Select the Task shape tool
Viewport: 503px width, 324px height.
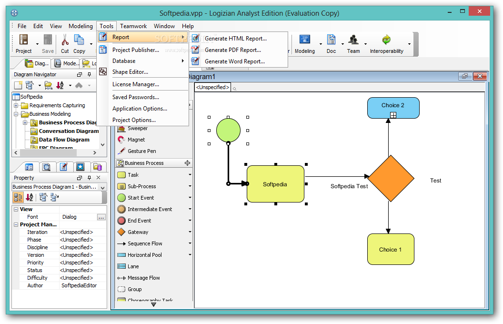[x=133, y=175]
